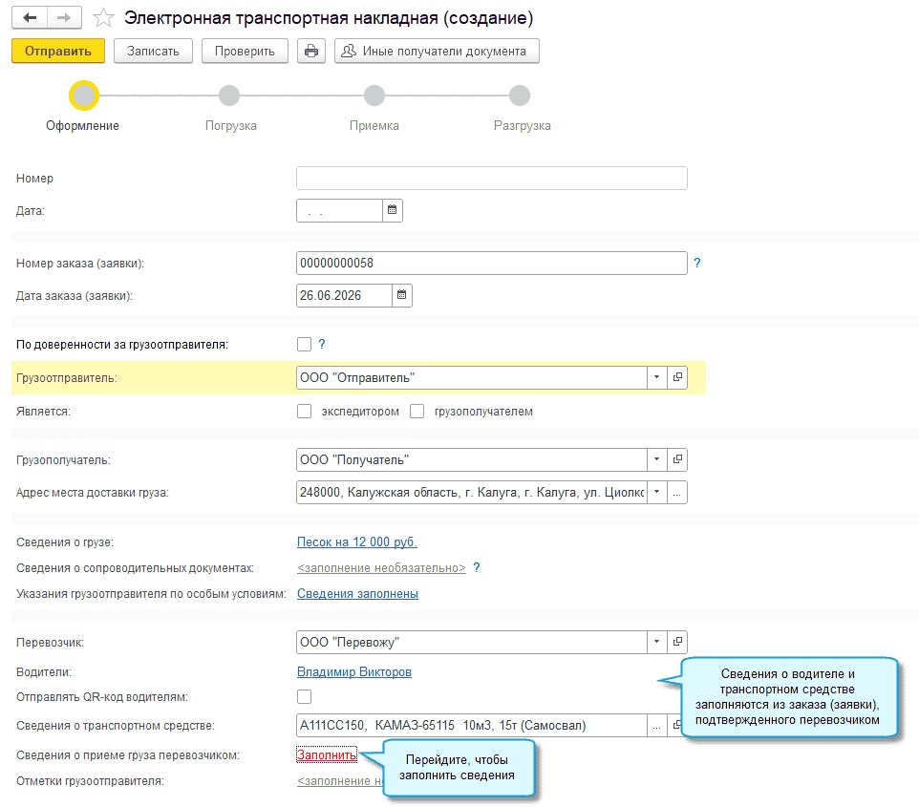Select the Оформление stage step
The height and width of the screenshot is (807, 919).
[x=84, y=96]
